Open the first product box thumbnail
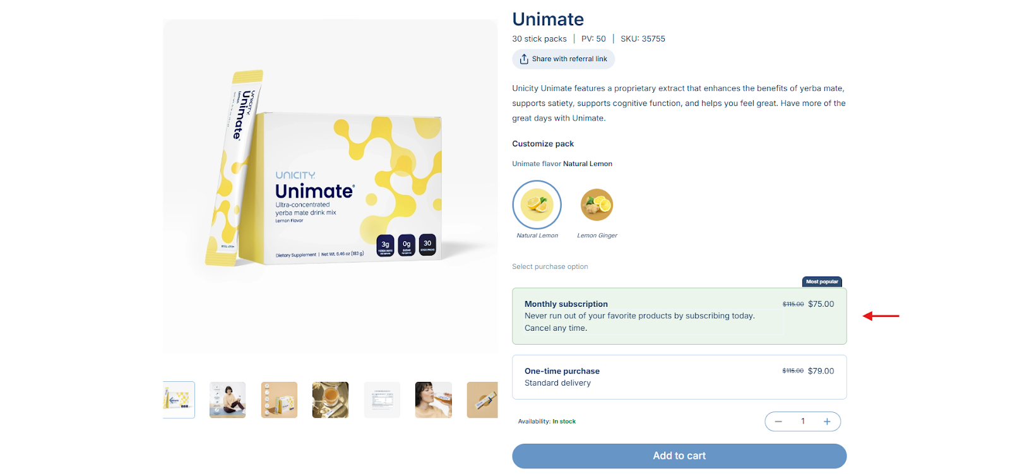This screenshot has width=1010, height=474. (179, 400)
